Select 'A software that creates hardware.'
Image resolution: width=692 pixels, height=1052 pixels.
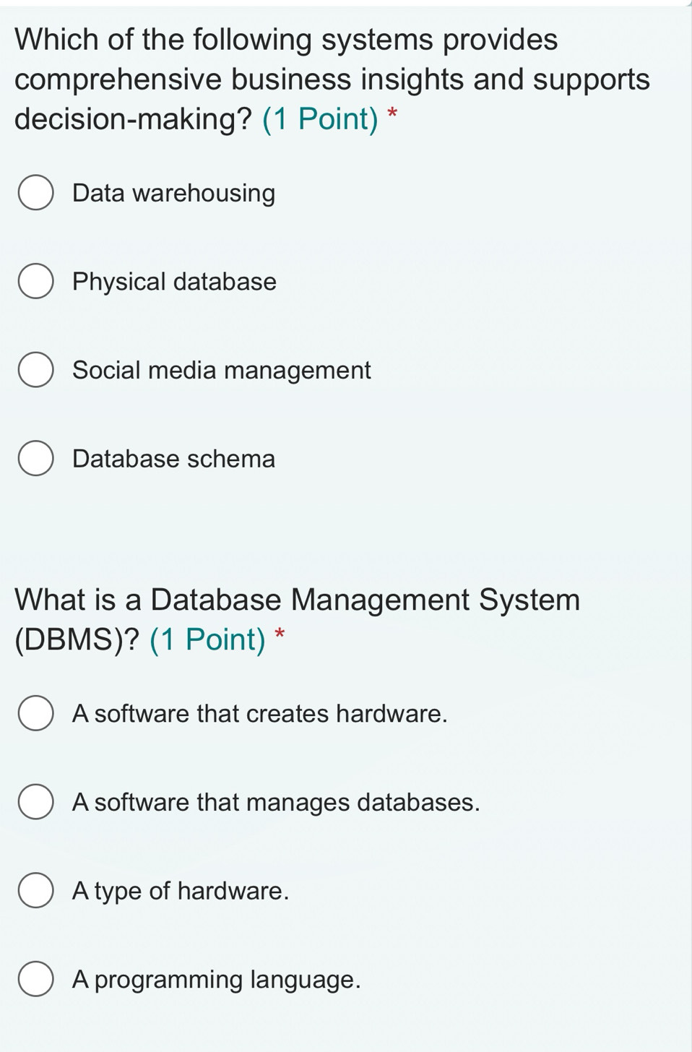35,713
